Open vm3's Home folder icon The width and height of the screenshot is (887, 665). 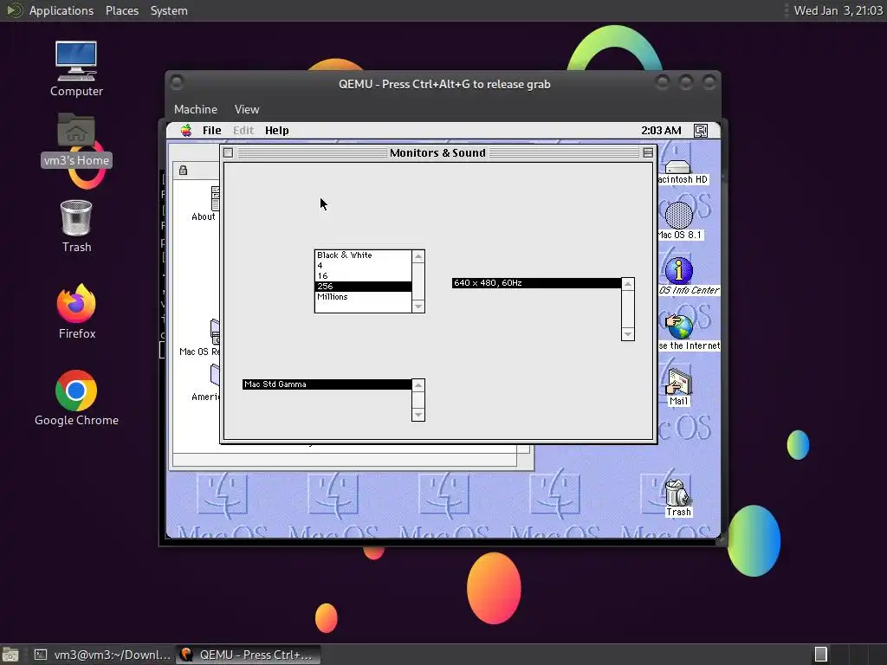(76, 132)
